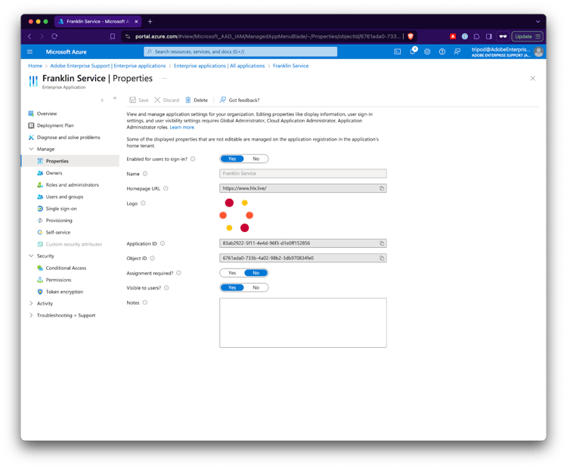
Task: Show info tooltip next to Object ID
Action: (x=152, y=259)
